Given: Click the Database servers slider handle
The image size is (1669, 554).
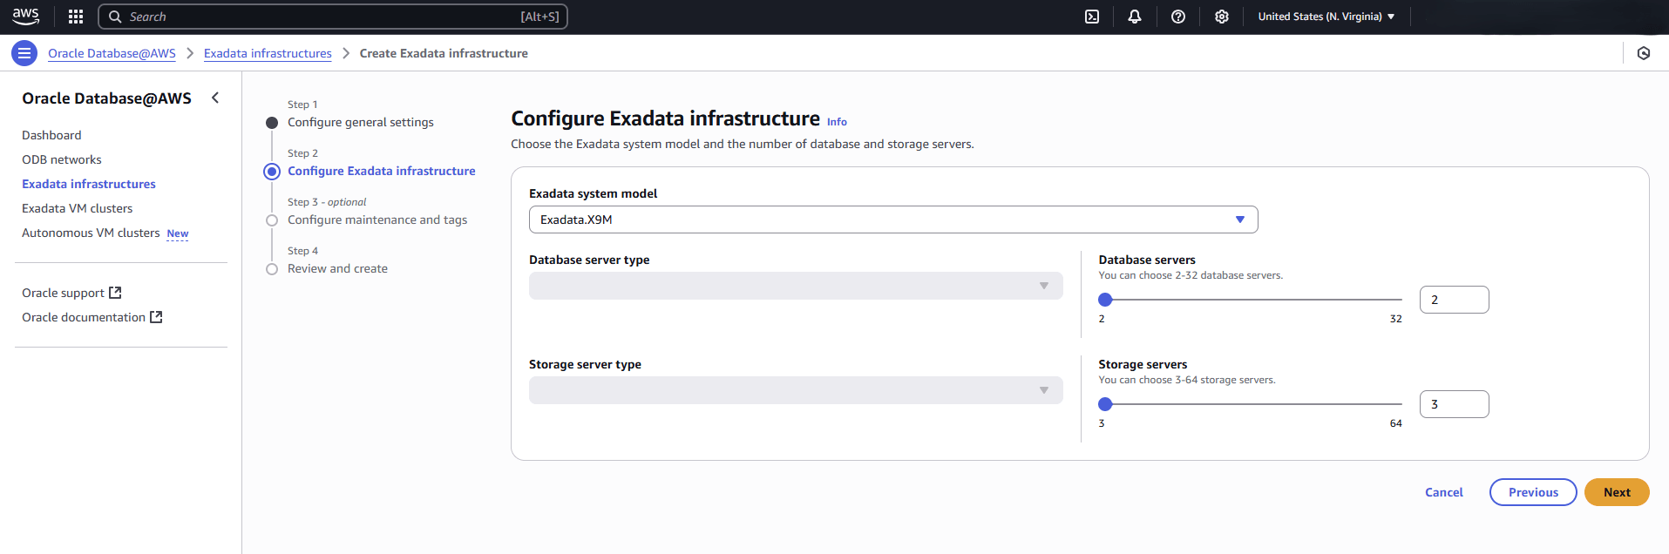Looking at the screenshot, I should click(1105, 300).
